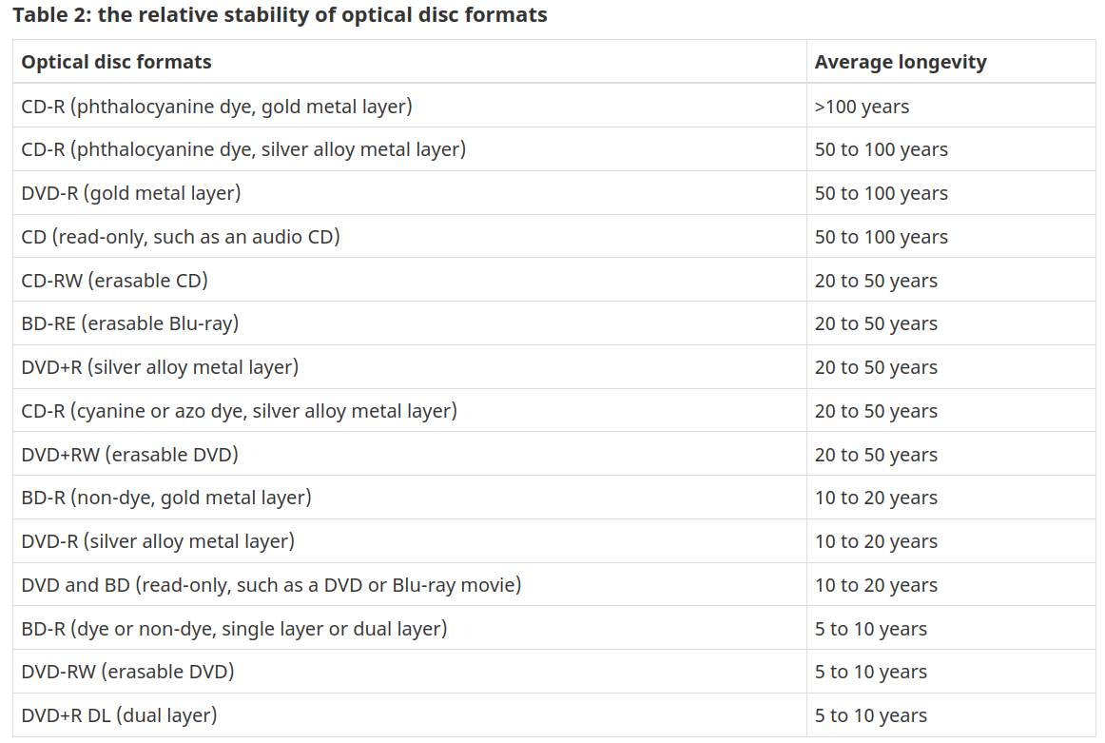Click longevity value in the DVD+RW row

pos(876,455)
